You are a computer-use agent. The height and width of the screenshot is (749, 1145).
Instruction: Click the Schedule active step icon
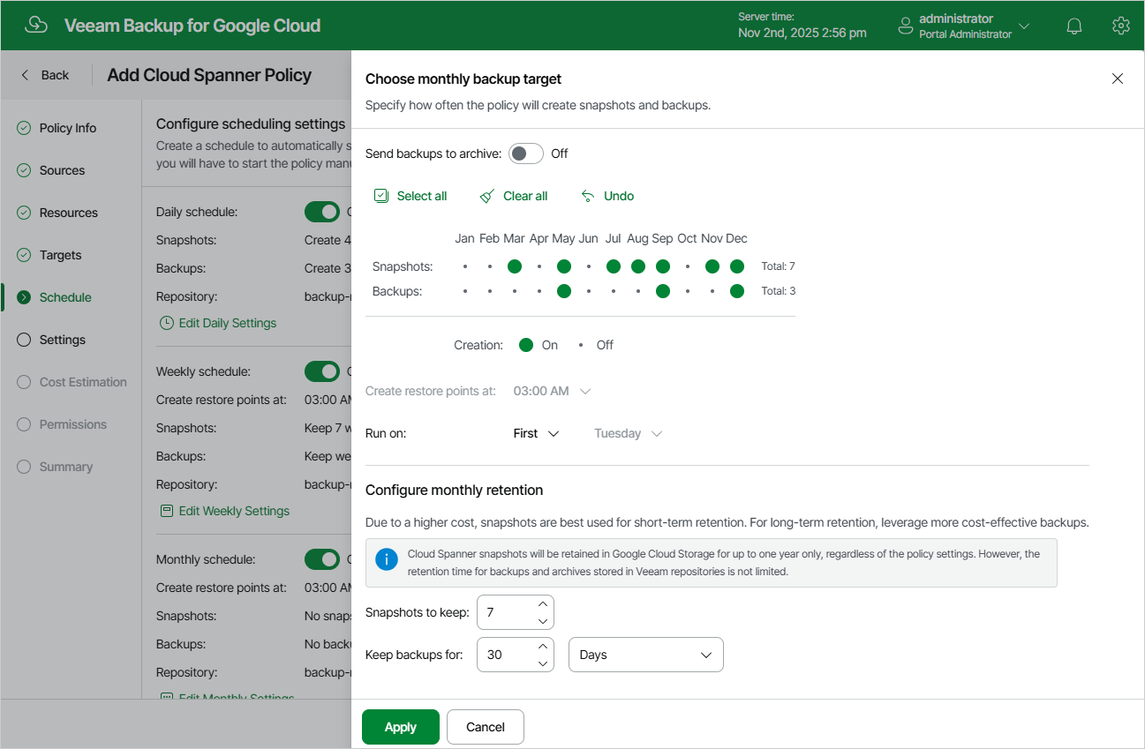click(24, 297)
